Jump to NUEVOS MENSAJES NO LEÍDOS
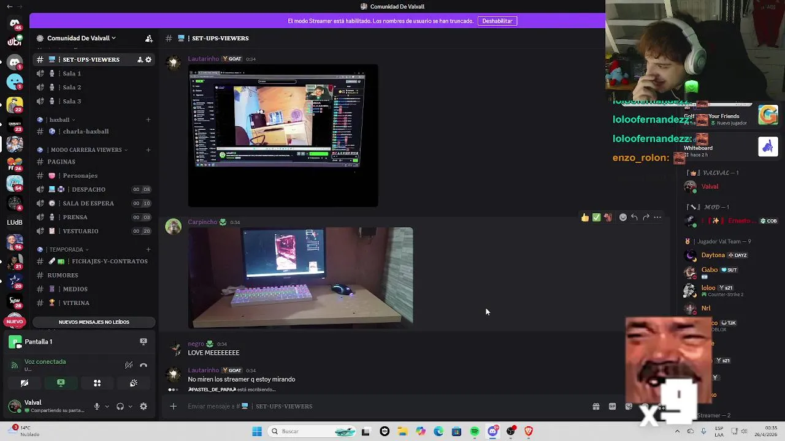The image size is (785, 441). pos(94,322)
